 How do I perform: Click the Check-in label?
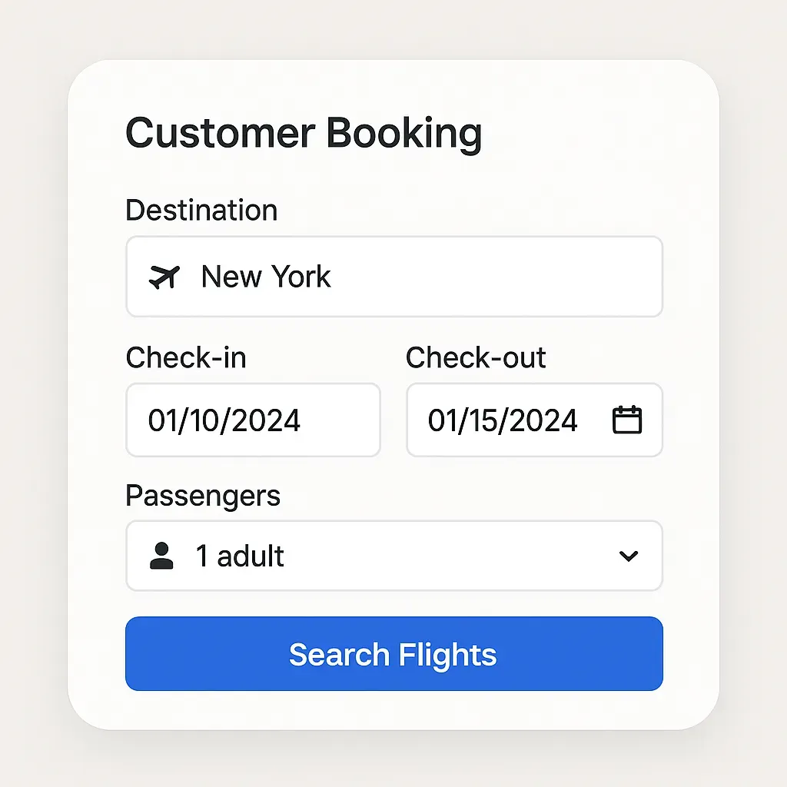tap(186, 357)
